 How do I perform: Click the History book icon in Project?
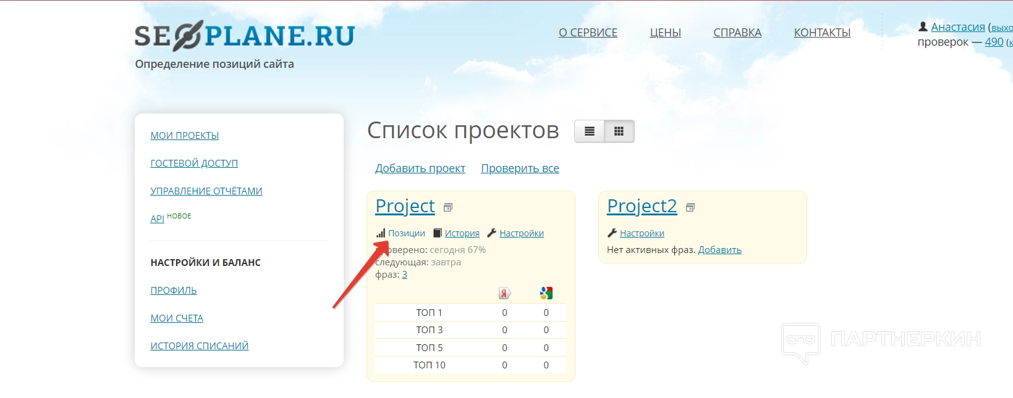point(438,233)
